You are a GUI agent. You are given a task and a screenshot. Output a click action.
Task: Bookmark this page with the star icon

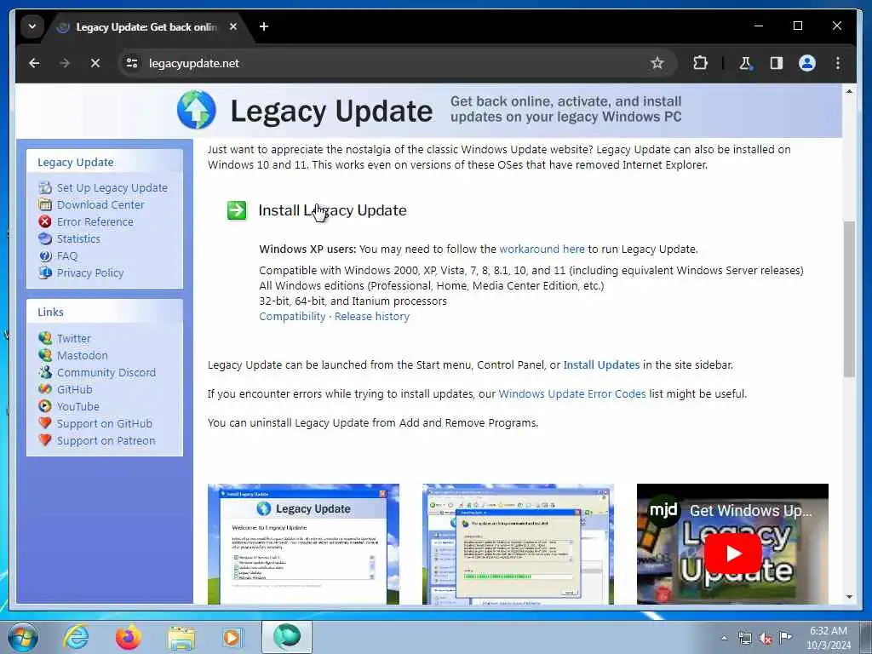coord(657,63)
